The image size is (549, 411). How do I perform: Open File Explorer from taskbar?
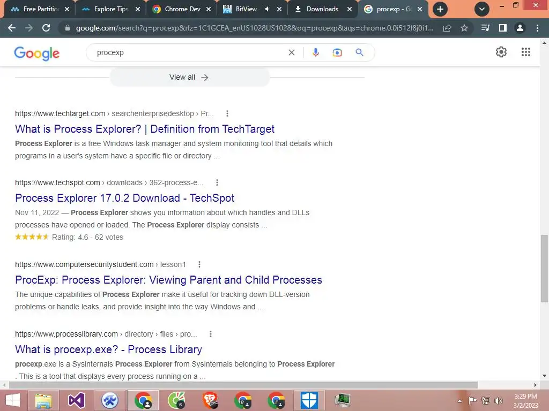43,400
